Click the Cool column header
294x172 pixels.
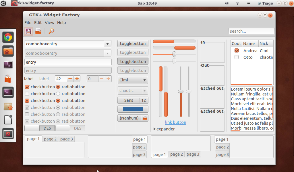coord(236,43)
